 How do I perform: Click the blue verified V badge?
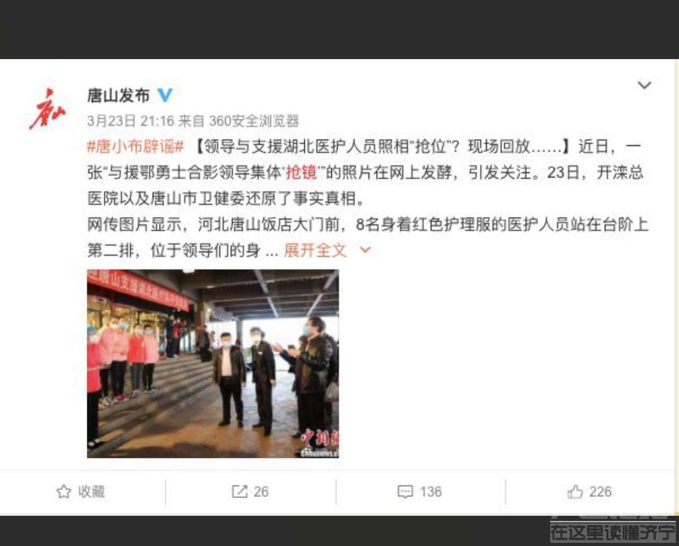point(165,95)
